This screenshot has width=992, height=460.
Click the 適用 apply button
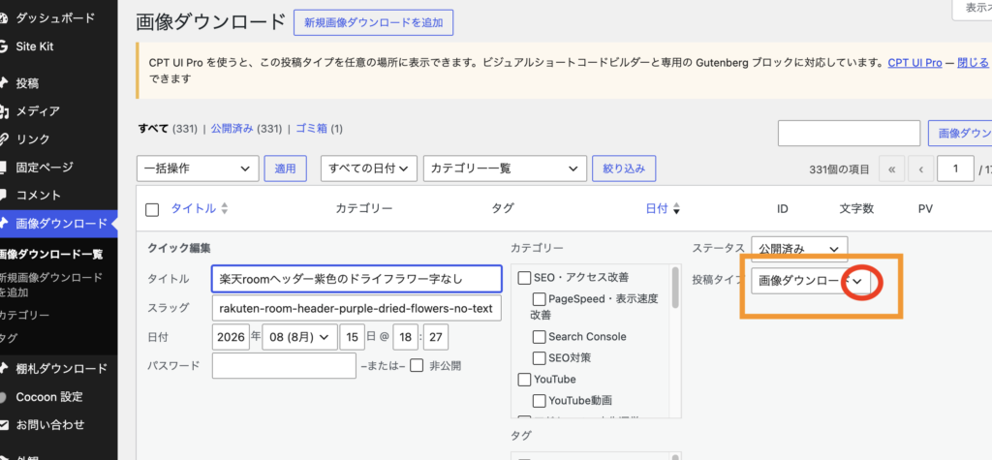[286, 169]
